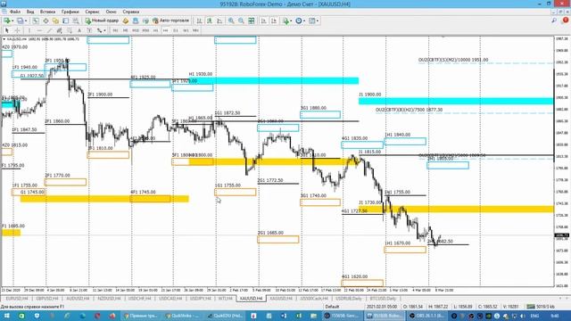Click the Default profile in status bar
The width and height of the screenshot is (571, 321).
click(332, 307)
